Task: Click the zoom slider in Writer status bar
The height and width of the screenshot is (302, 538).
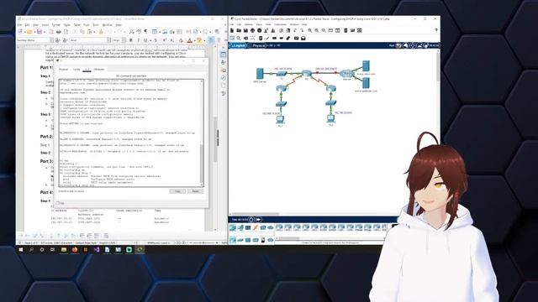Action: [x=203, y=242]
